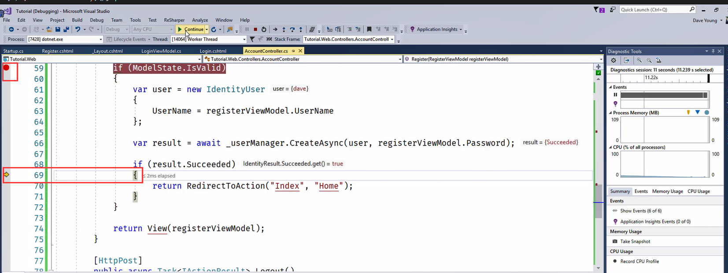Restart the debugging session icon
Image resolution: width=728 pixels, height=273 pixels.
264,29
